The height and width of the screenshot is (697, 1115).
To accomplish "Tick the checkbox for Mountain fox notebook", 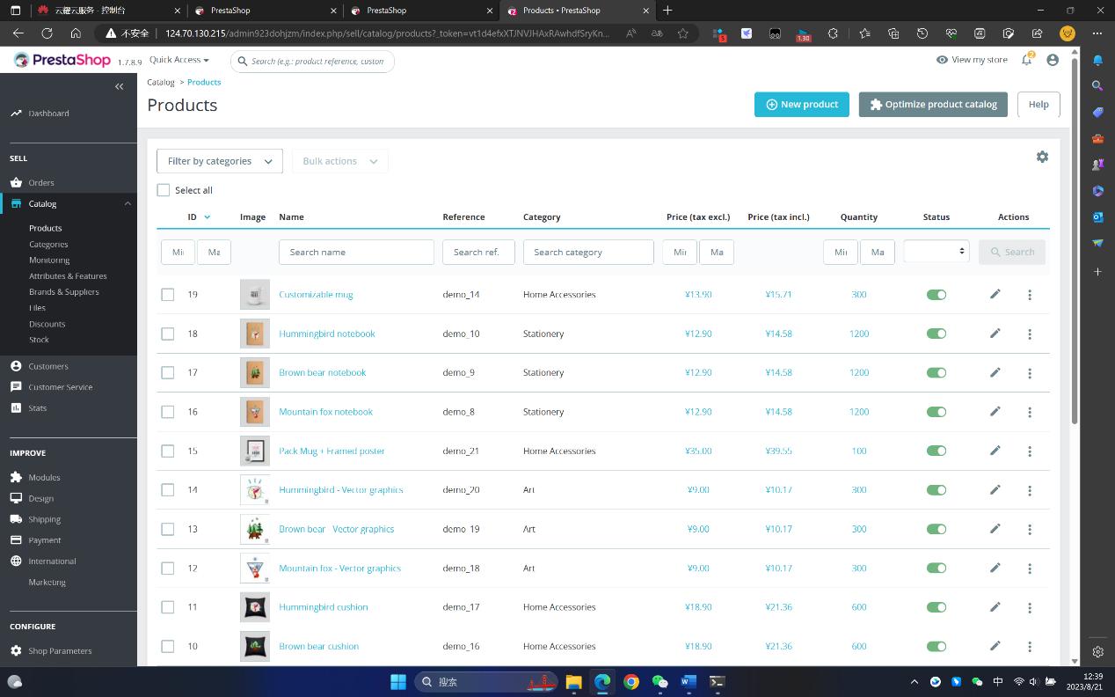I will pyautogui.click(x=168, y=412).
